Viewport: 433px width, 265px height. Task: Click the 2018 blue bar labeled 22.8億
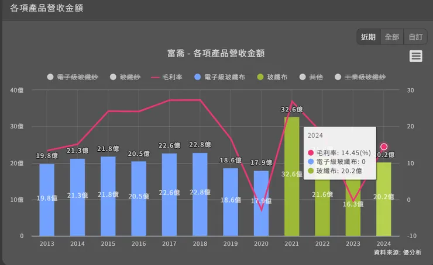[200, 194]
